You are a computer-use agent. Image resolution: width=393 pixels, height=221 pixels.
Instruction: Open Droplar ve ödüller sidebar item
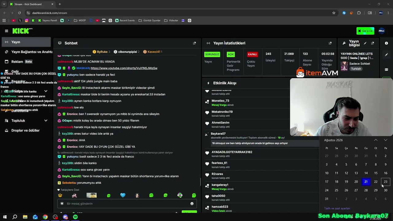[26, 130]
